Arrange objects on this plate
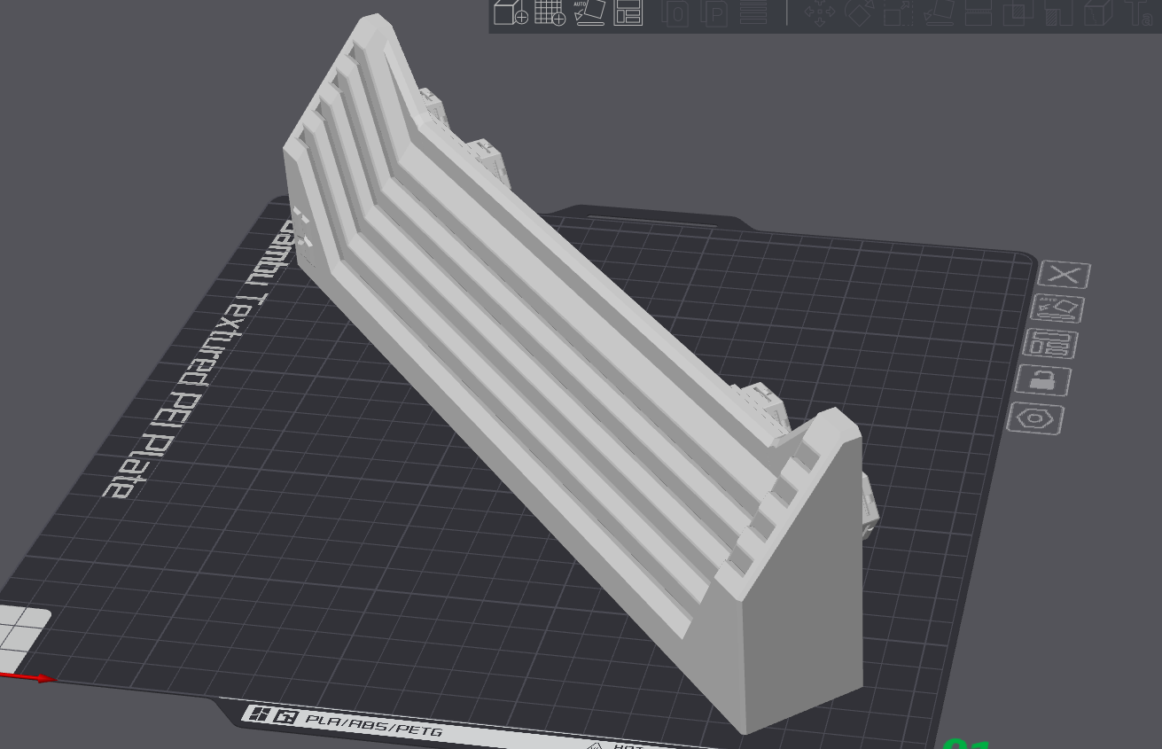Viewport: 1162px width, 749px height. (1051, 344)
